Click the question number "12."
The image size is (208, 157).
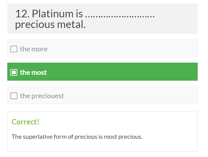[22, 14]
